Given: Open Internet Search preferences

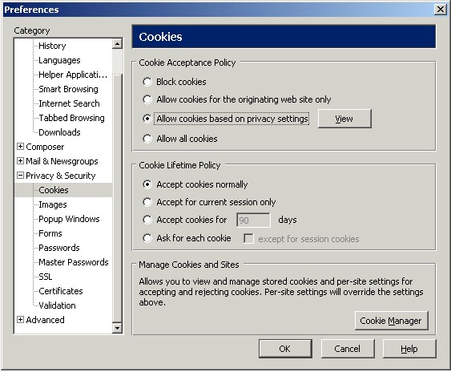Looking at the screenshot, I should 69,103.
